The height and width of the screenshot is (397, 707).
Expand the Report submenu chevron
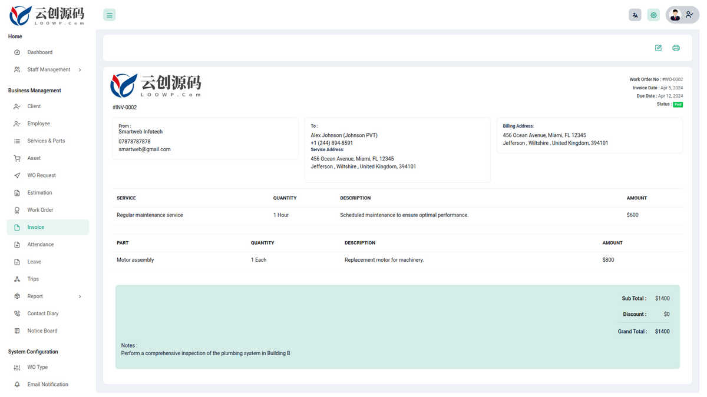(80, 296)
